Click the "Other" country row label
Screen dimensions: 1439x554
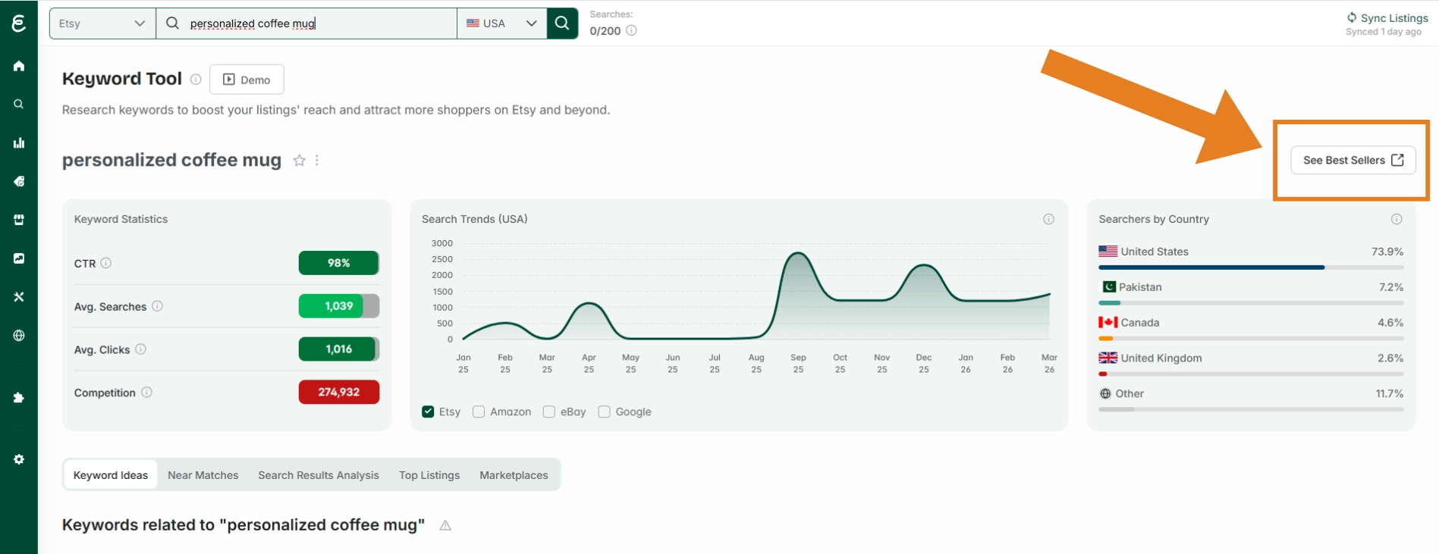coord(1130,394)
